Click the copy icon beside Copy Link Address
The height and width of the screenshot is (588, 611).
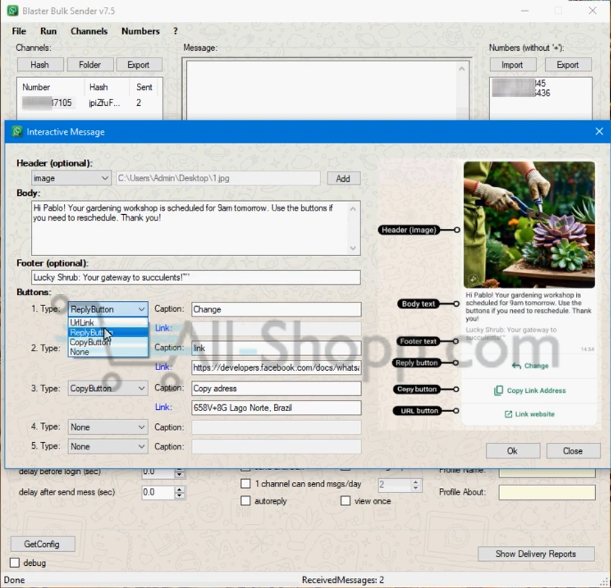[498, 390]
